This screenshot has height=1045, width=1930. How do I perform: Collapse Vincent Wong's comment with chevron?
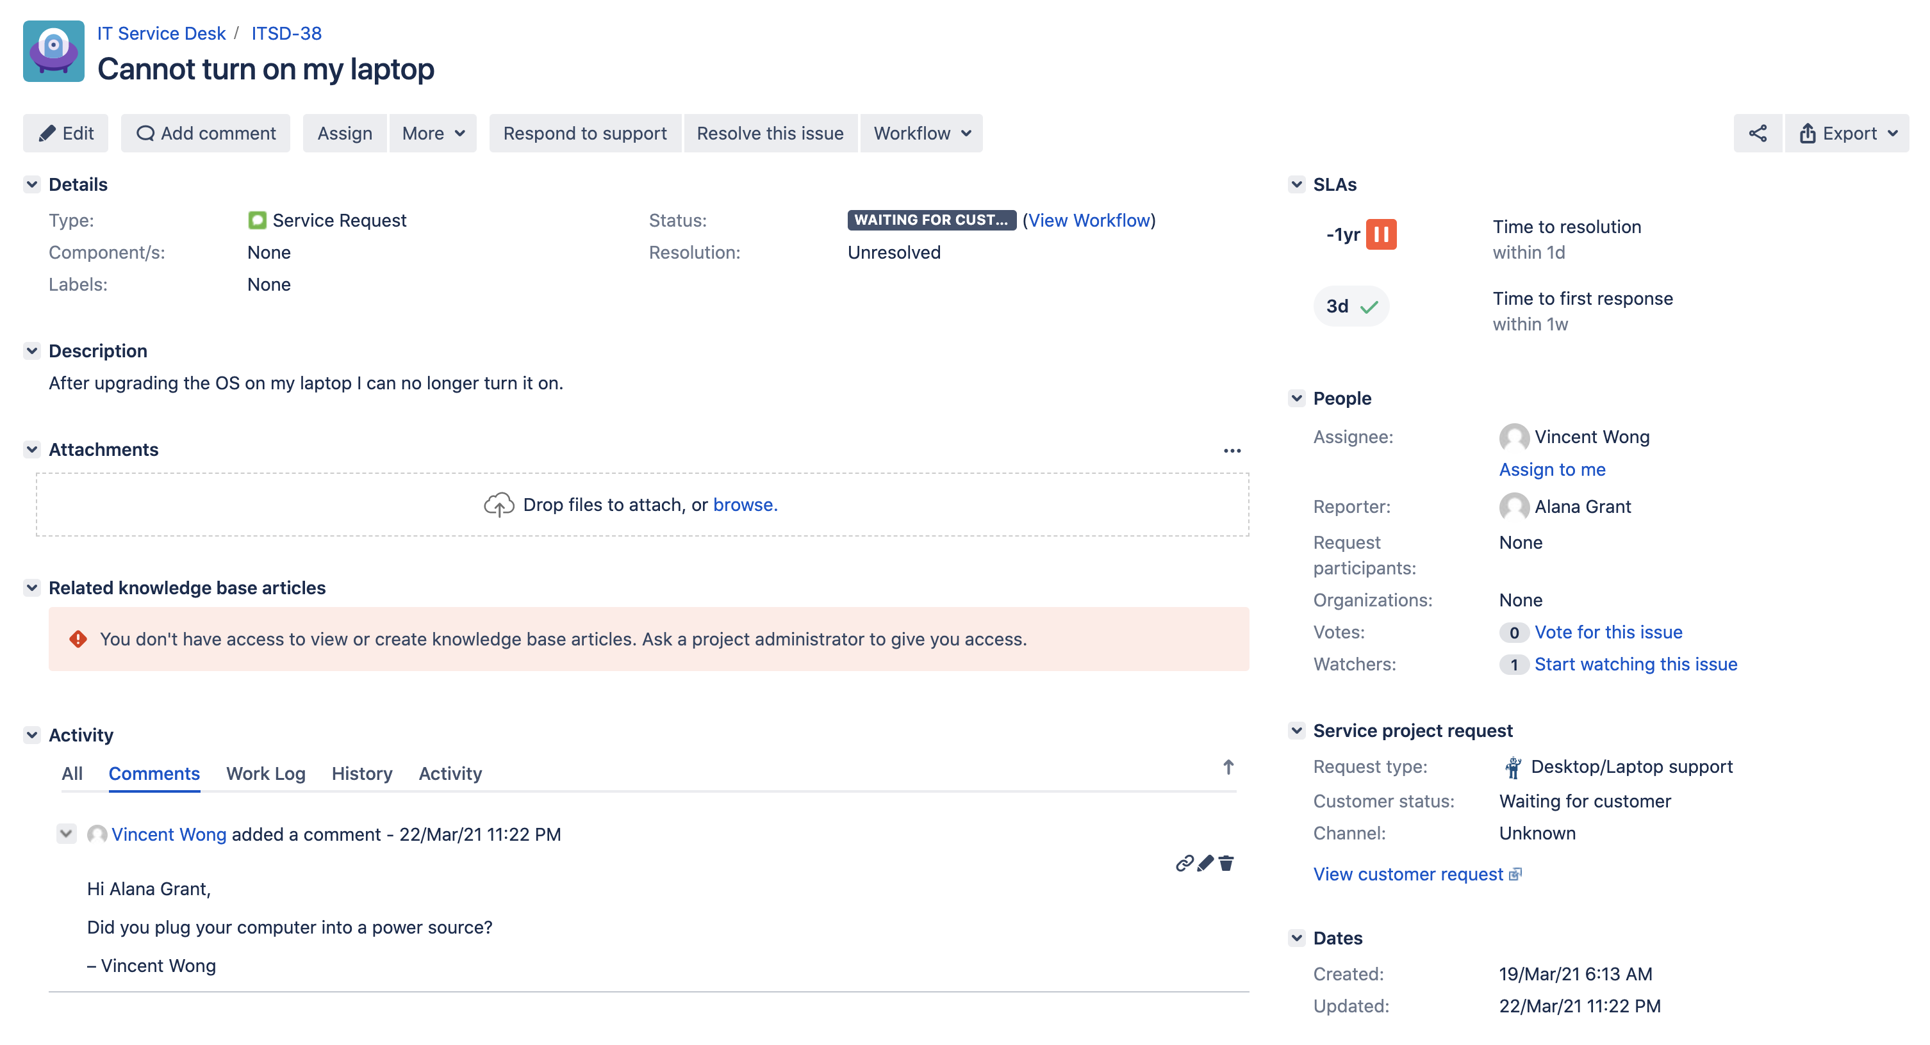(x=66, y=833)
